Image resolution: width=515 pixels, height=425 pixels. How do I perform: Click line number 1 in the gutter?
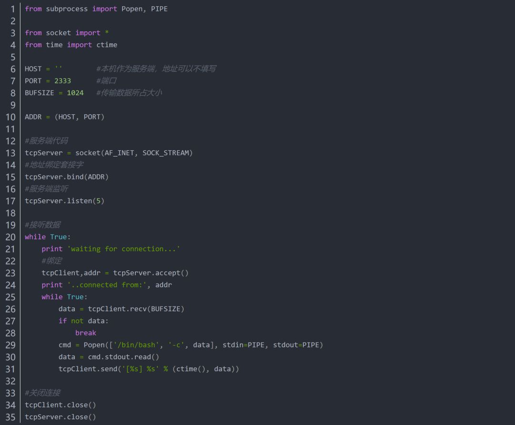point(13,9)
